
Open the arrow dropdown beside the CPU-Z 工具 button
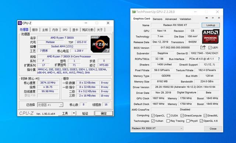pyautogui.click(x=74, y=113)
